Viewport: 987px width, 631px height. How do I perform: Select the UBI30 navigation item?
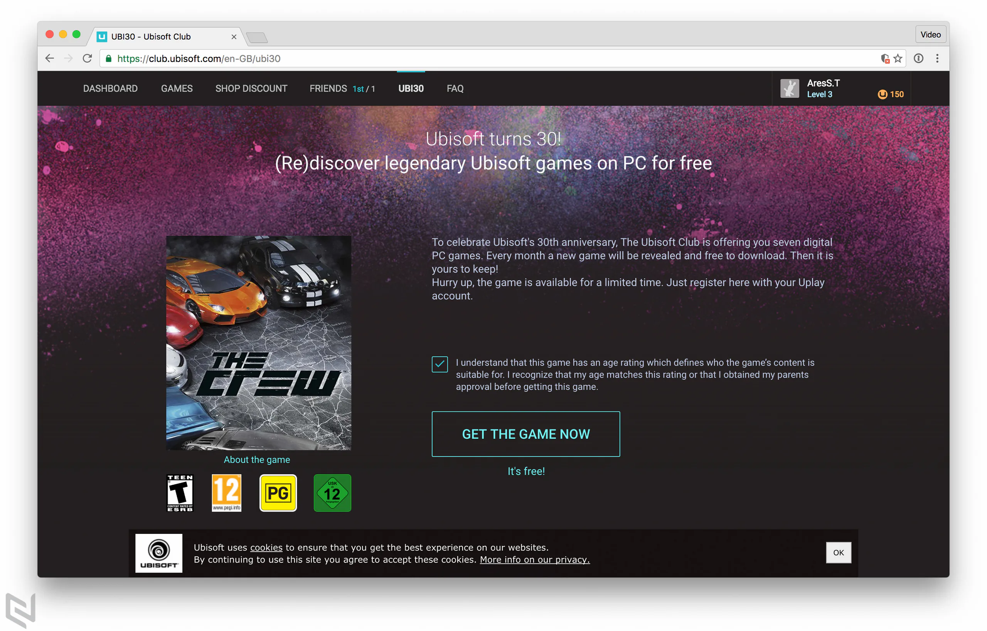coord(411,89)
